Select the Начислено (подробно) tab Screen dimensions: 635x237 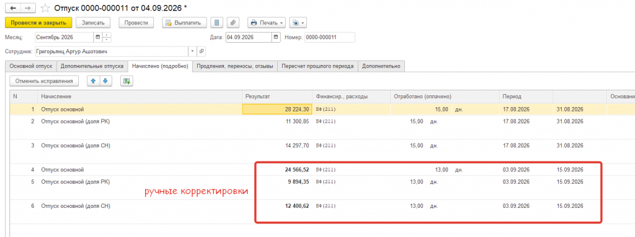(160, 66)
